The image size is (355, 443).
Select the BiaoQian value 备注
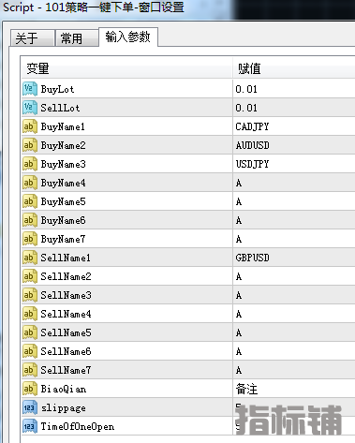pos(246,389)
